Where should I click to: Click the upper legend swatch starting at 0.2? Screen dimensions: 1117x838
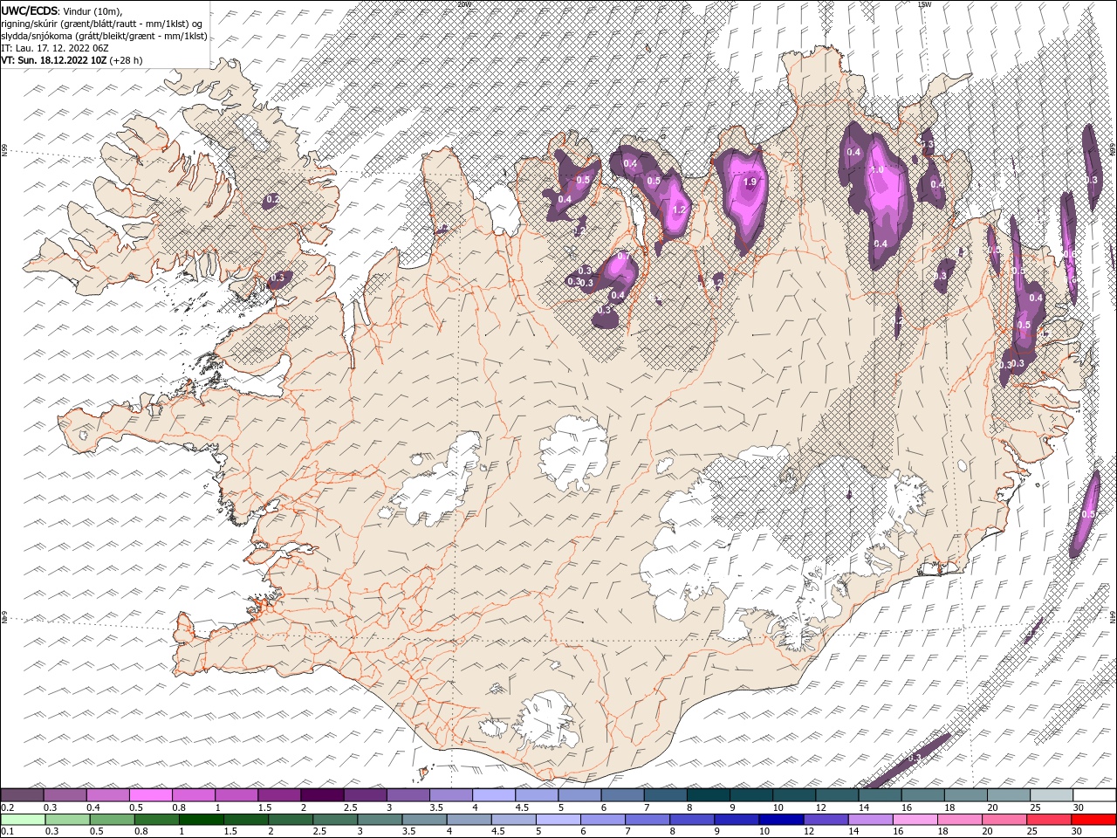(23, 795)
